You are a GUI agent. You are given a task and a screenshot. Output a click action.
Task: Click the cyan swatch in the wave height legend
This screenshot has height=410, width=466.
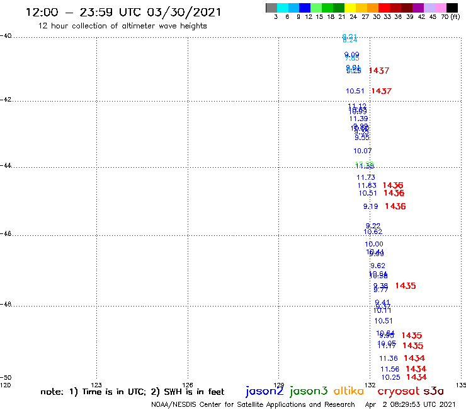(283, 8)
